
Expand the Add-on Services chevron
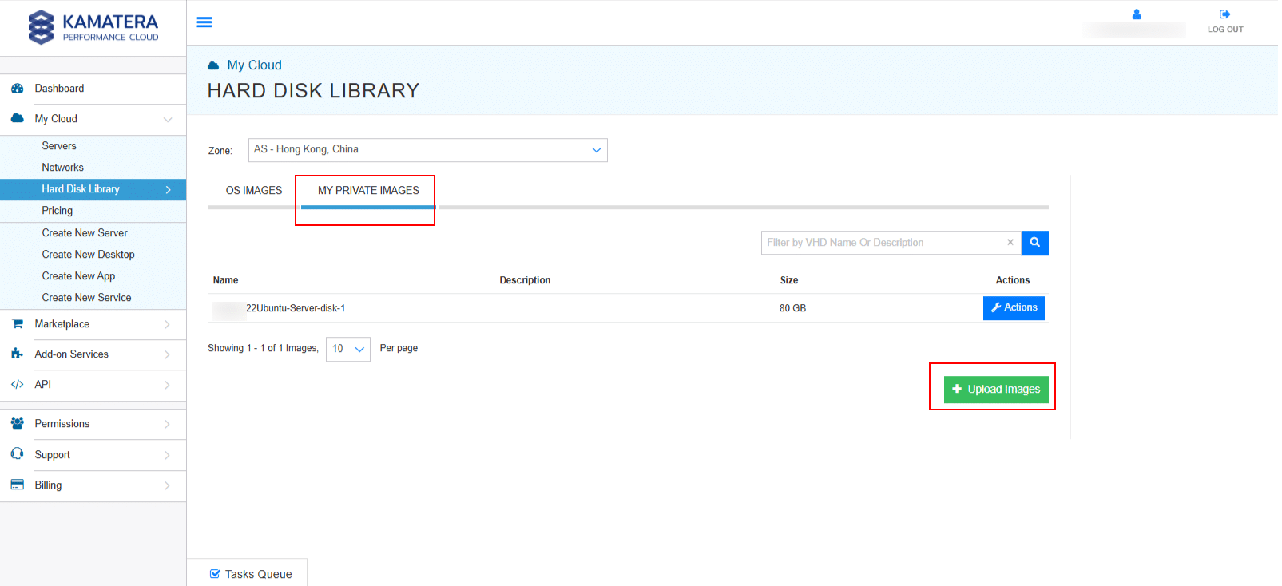[167, 354]
